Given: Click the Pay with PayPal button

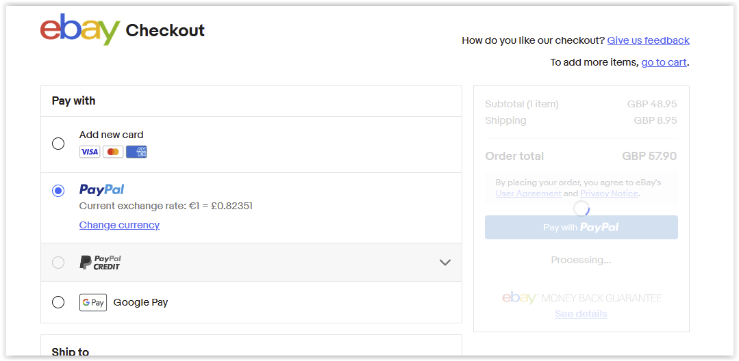Looking at the screenshot, I should pyautogui.click(x=581, y=227).
